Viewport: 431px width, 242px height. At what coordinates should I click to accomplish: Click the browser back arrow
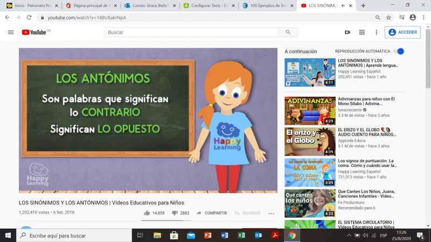pyautogui.click(x=8, y=17)
